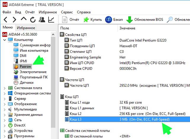Image resolution: width=190 pixels, height=139 pixels.
Task: Click the Forward navigation arrow
Action: pyautogui.click(x=14, y=20)
